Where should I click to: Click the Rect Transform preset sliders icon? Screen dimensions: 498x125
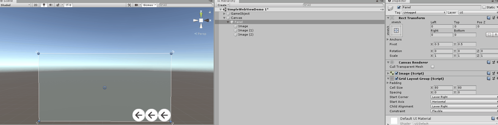[x=493, y=18]
